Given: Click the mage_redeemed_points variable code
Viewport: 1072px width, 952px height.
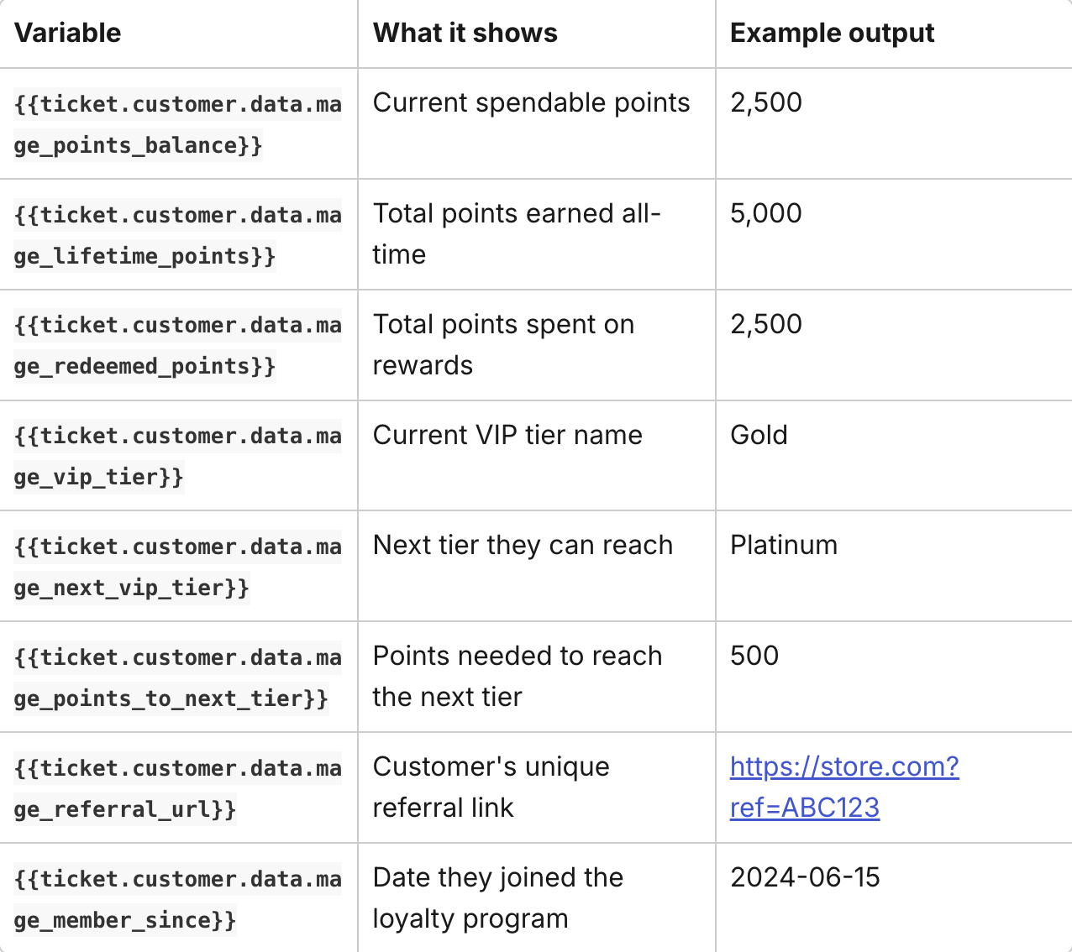Looking at the screenshot, I should coord(177,346).
